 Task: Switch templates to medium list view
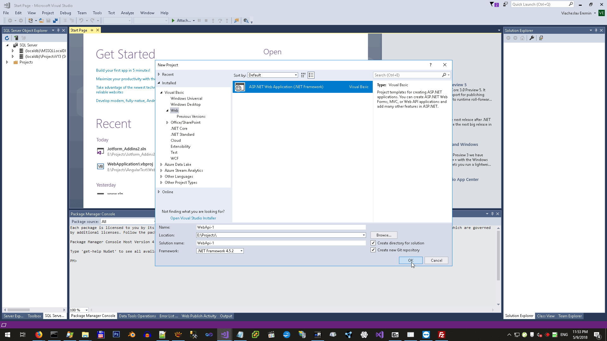pos(311,75)
